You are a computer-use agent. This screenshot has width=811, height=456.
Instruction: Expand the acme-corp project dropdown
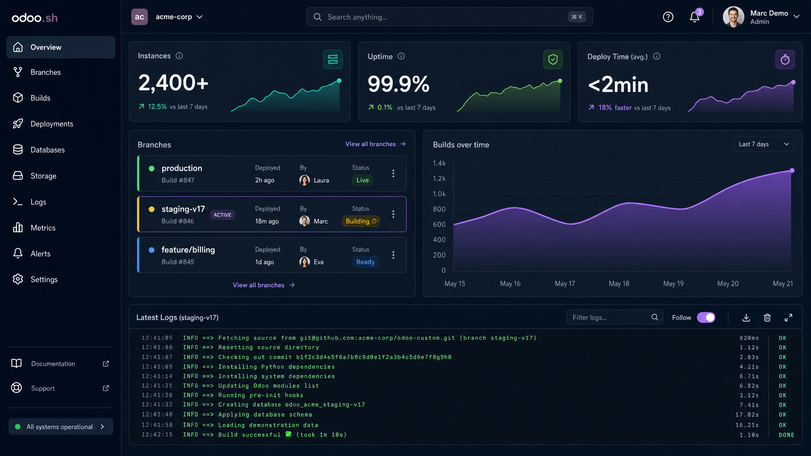[200, 17]
